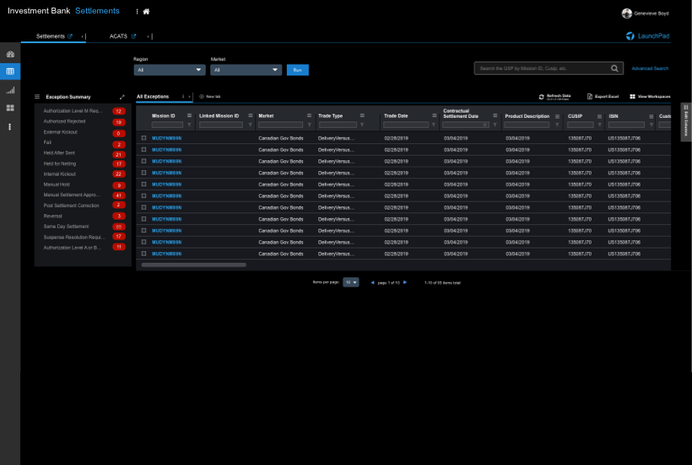Switch to the ACATS tab
692x465 pixels.
pyautogui.click(x=118, y=36)
